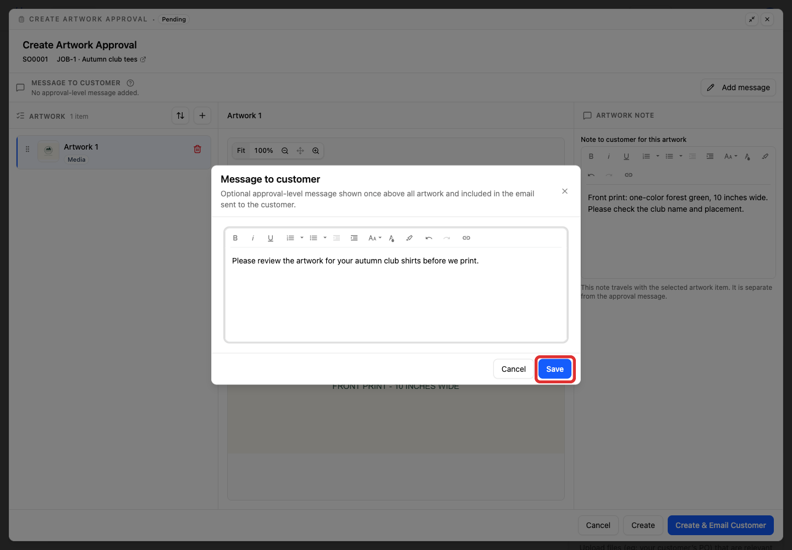Add a new artwork item
The image size is (792, 550).
point(202,116)
